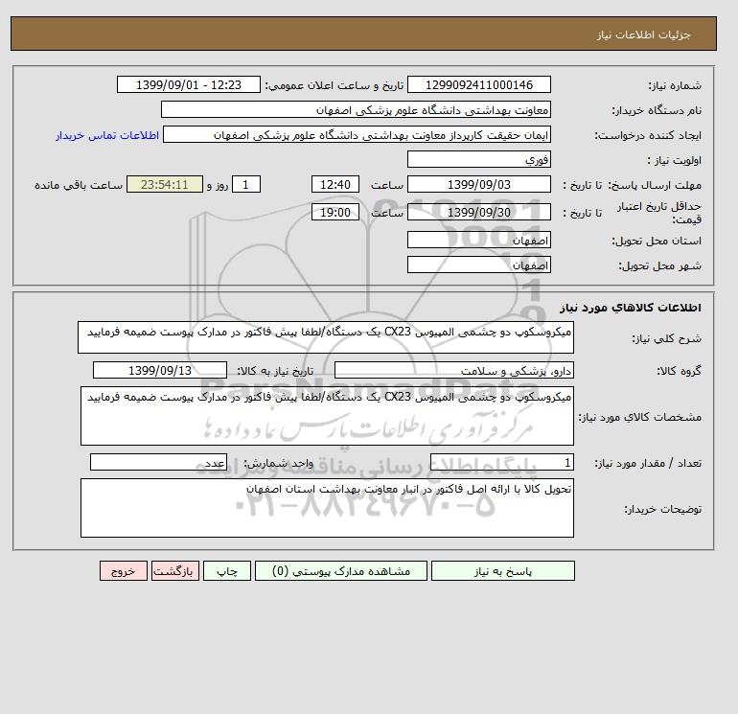Click the شماره نیاز label
738x714 pixels.
675,85
